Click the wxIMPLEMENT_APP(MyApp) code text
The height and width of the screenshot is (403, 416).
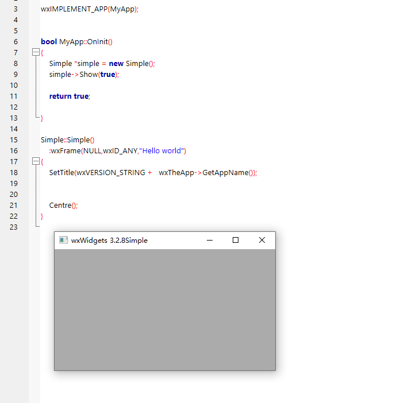pyautogui.click(x=90, y=9)
